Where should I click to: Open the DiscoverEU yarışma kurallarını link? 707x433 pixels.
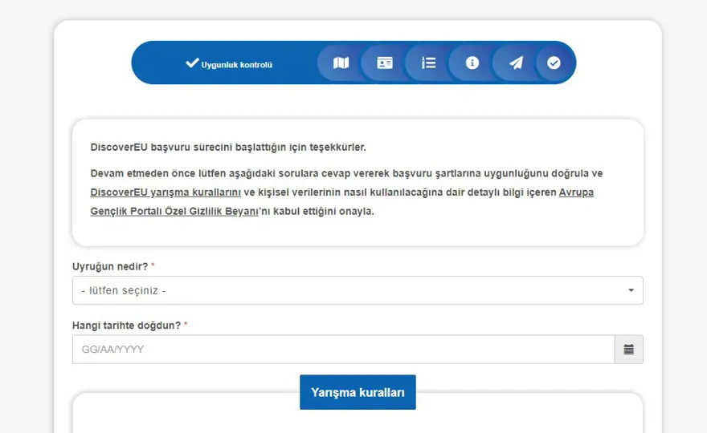coord(166,192)
